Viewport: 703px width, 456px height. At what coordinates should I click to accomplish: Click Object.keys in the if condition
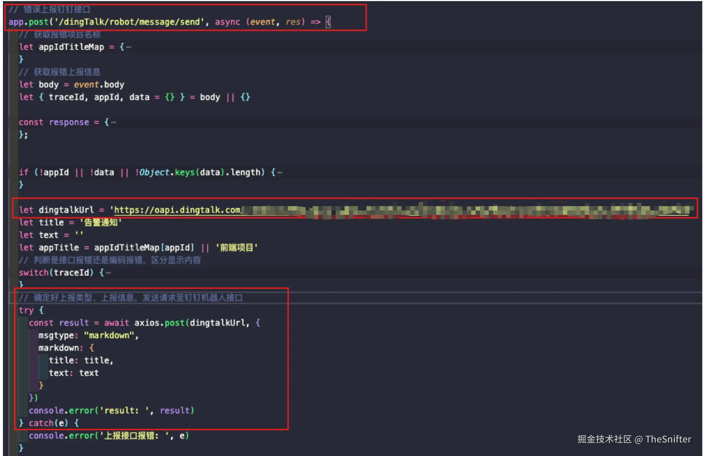[x=167, y=173]
